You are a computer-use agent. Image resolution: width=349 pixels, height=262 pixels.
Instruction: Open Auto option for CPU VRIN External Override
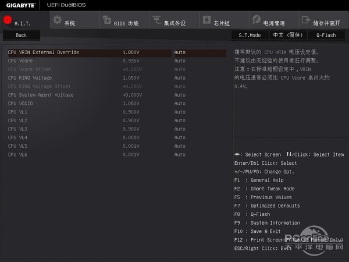[180, 52]
